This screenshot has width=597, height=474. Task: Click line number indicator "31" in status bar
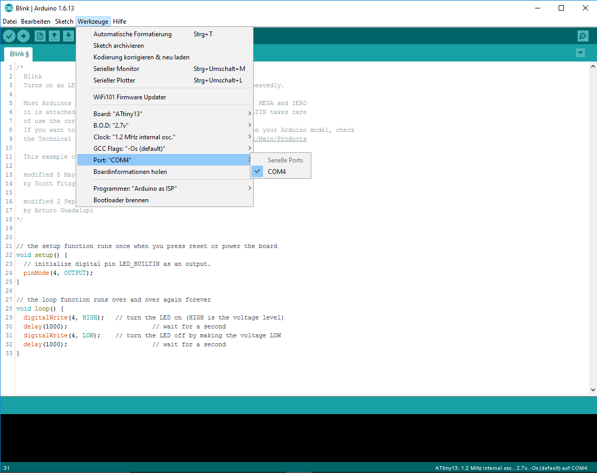[6, 468]
